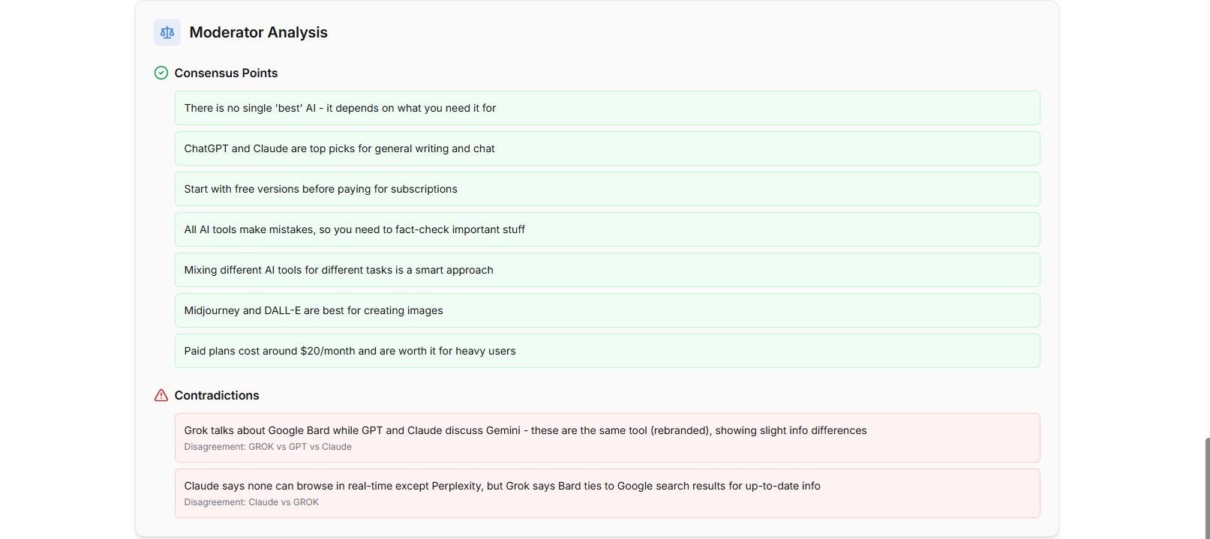
Task: Click "Disagreement: Claude vs GROK" label
Action: [251, 502]
